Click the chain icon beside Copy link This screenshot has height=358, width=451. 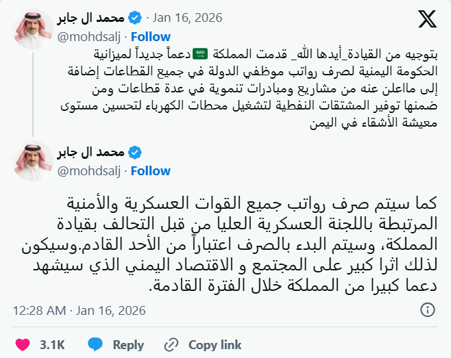tap(171, 344)
